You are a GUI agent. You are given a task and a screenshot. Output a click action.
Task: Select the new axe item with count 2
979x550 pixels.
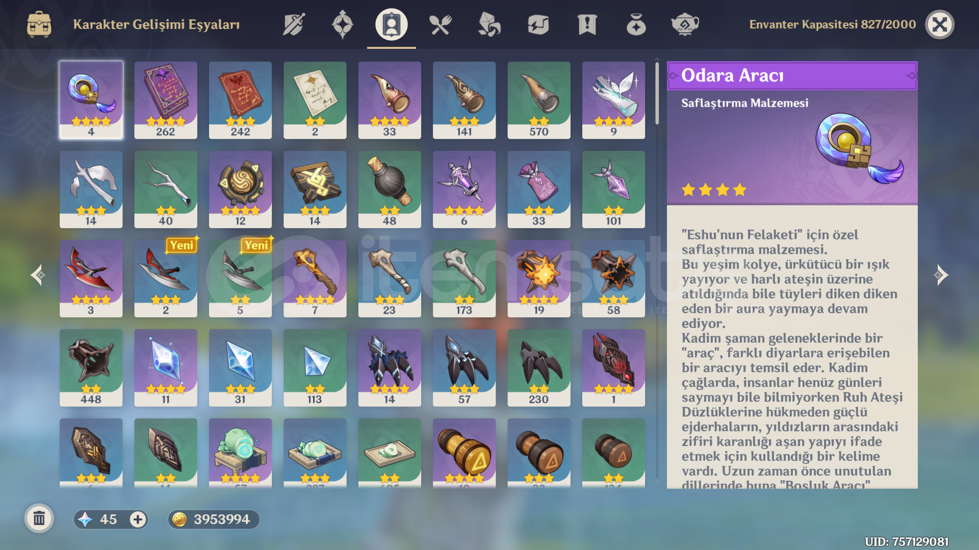(x=166, y=279)
